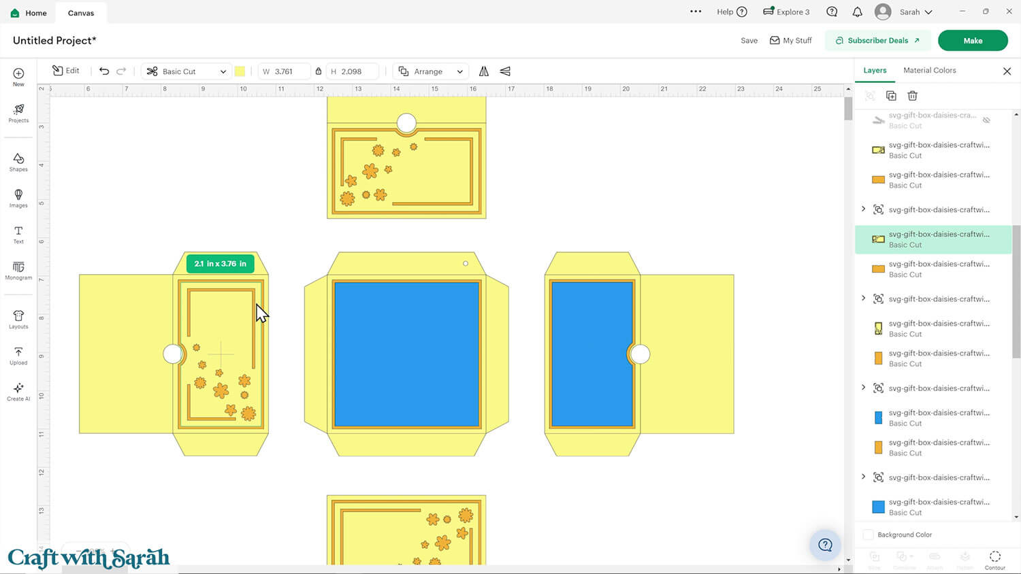Click the yellow color swatch in toolbar
This screenshot has height=574, width=1021.
(240, 71)
